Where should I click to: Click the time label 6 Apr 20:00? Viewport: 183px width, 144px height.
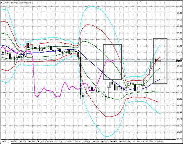pyautogui.click(x=150, y=141)
